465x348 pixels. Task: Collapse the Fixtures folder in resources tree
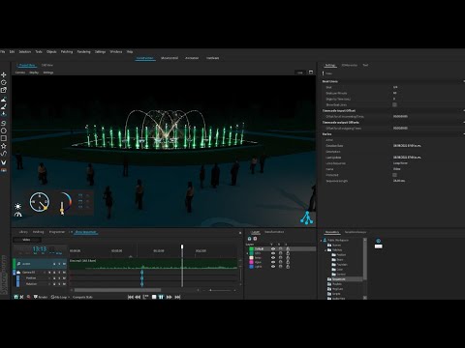325,249
